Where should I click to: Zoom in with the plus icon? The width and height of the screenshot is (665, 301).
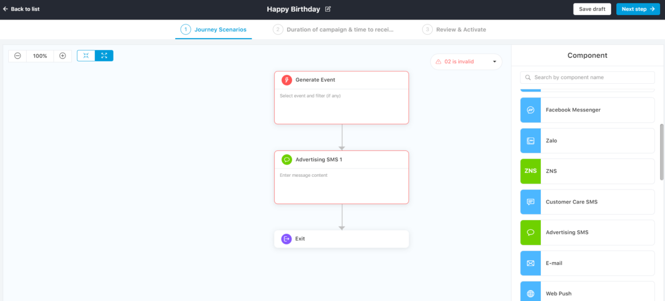point(63,55)
